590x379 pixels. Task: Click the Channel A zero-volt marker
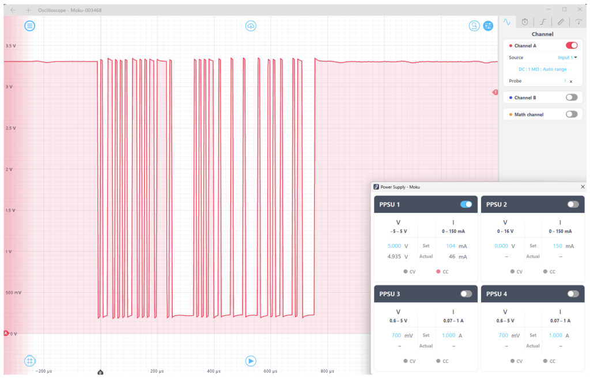coord(6,333)
